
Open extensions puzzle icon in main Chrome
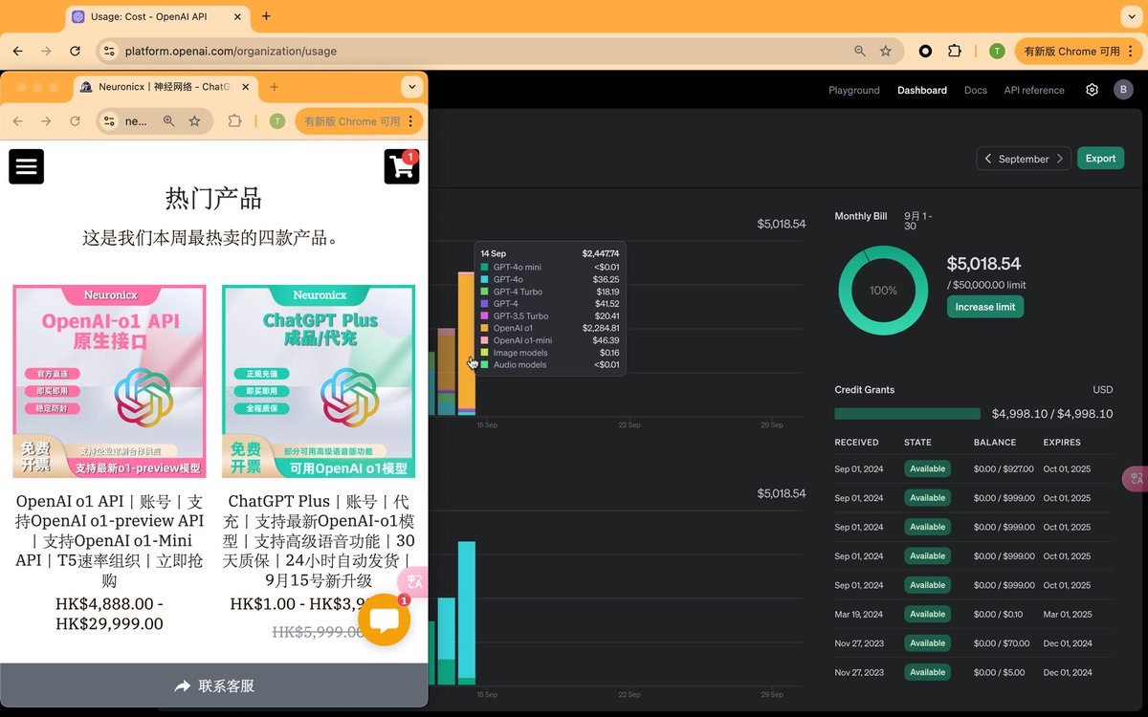pos(954,51)
